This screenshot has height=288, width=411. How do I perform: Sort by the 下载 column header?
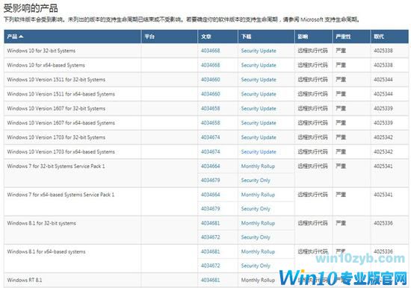[246, 37]
